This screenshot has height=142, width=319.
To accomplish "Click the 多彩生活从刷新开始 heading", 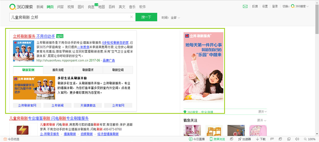I will (x=73, y=78).
